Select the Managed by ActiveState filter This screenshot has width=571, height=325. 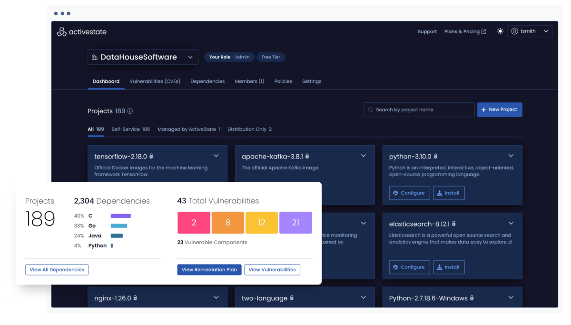[189, 129]
